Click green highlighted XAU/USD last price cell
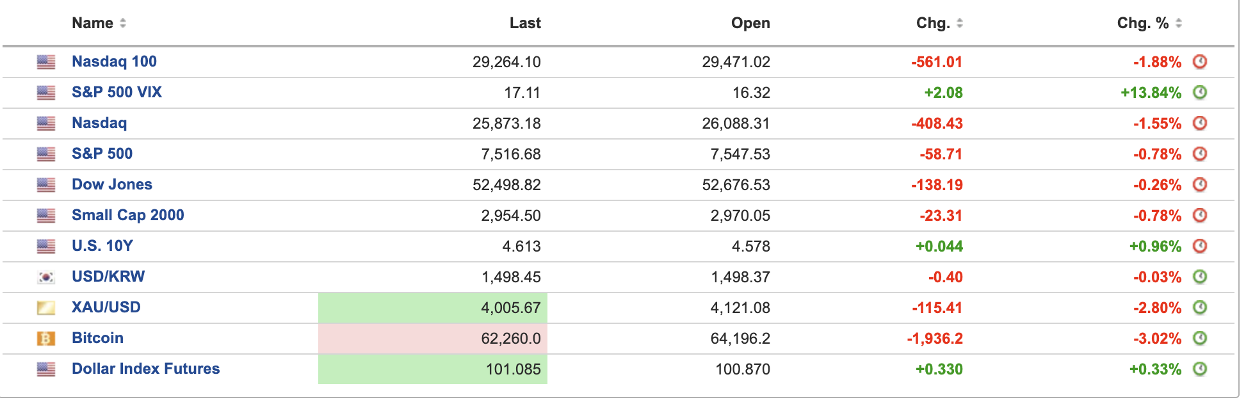 coord(433,308)
